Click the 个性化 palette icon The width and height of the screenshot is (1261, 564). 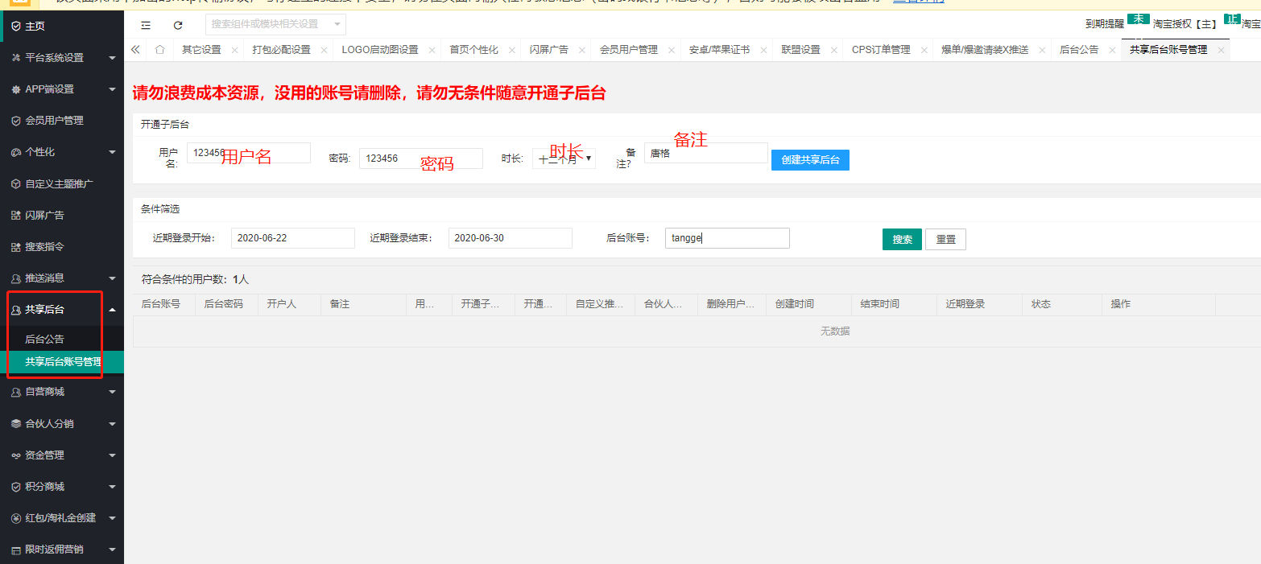coord(16,152)
